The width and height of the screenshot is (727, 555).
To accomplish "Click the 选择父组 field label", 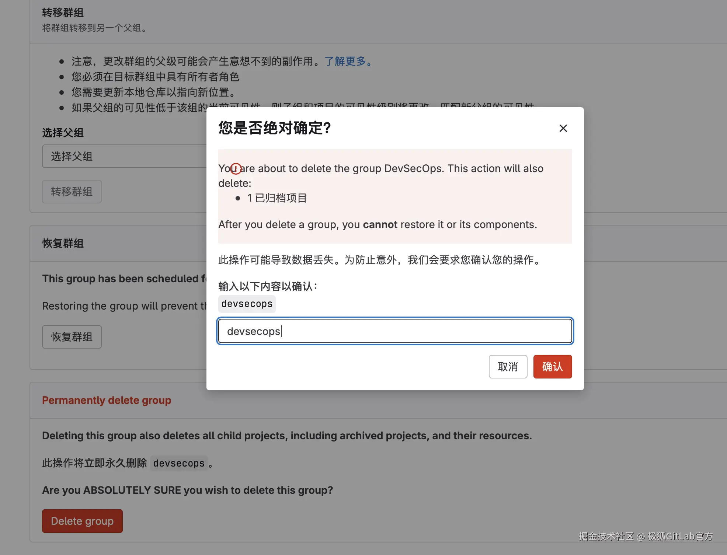I will (x=63, y=133).
